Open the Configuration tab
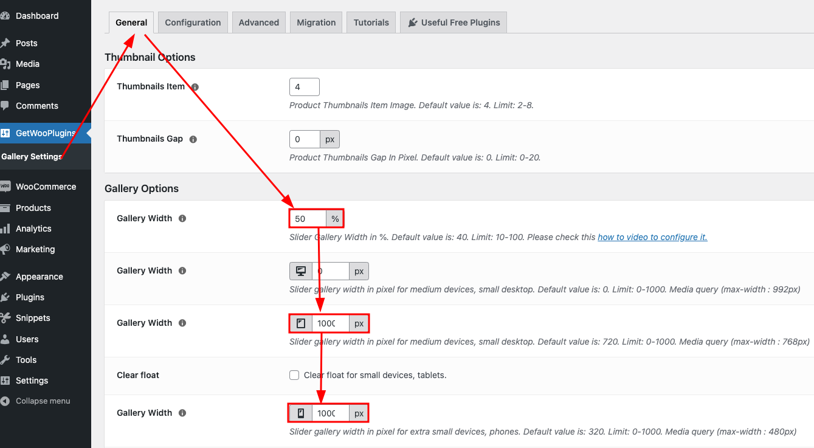 click(x=193, y=22)
